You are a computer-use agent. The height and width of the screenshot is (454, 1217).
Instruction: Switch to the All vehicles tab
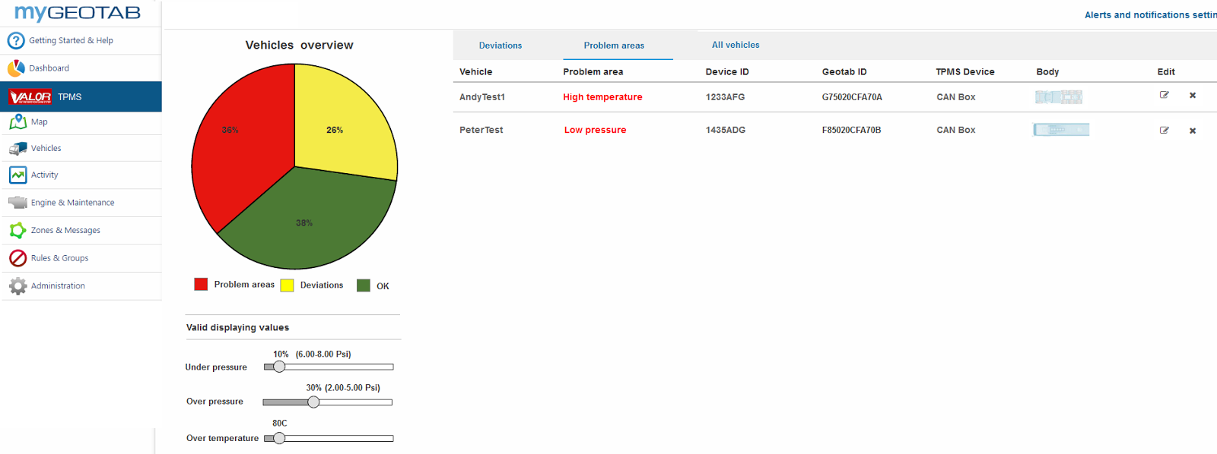(736, 45)
